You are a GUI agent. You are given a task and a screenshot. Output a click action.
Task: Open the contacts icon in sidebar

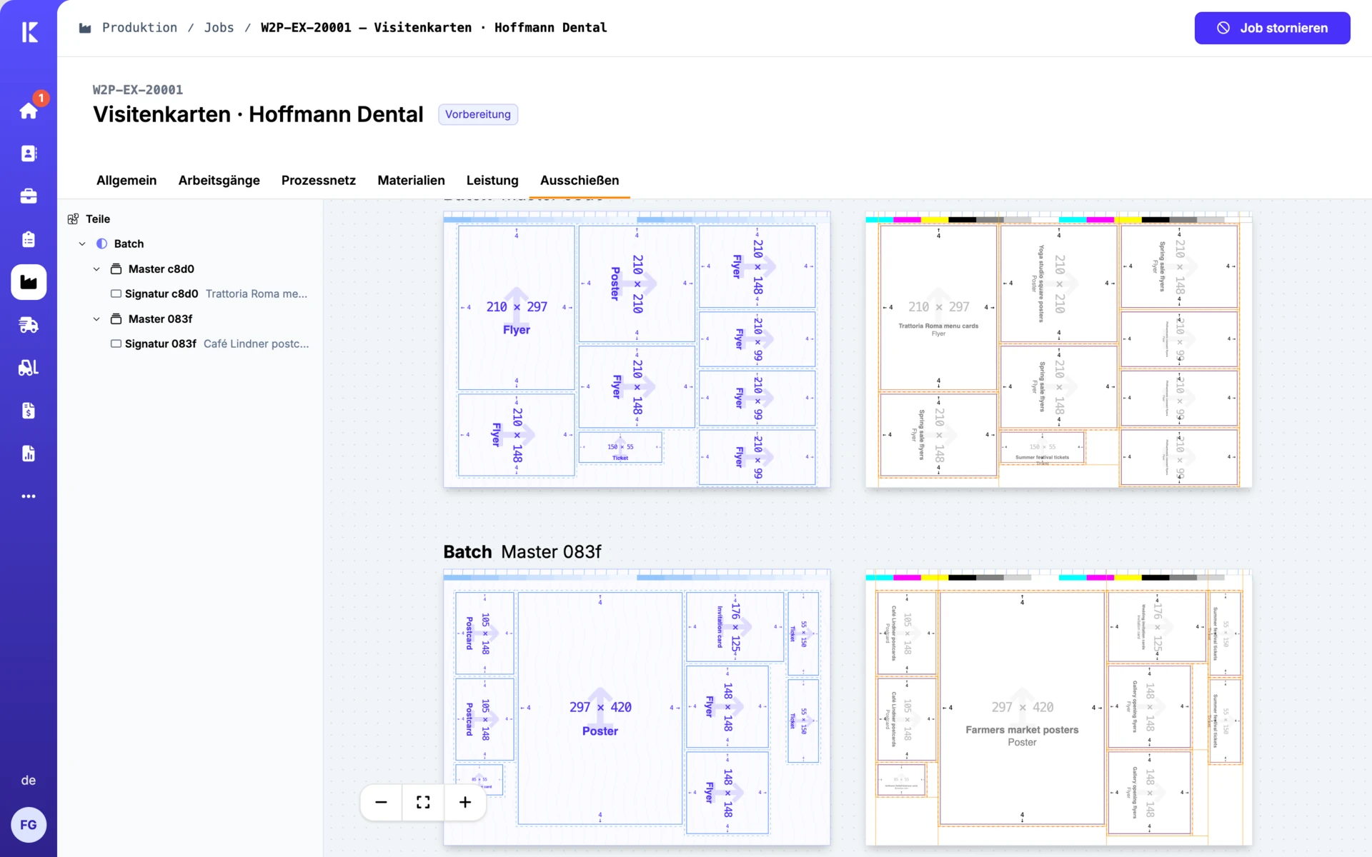pos(29,154)
